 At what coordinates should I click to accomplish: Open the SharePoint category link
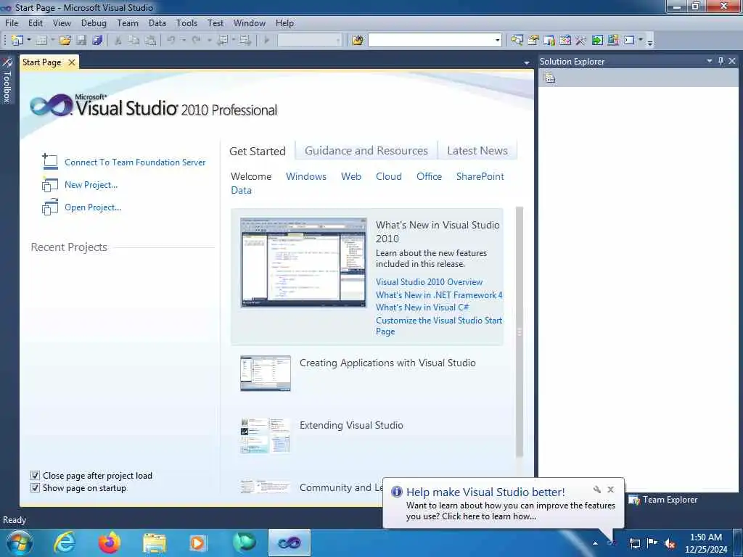pos(480,176)
